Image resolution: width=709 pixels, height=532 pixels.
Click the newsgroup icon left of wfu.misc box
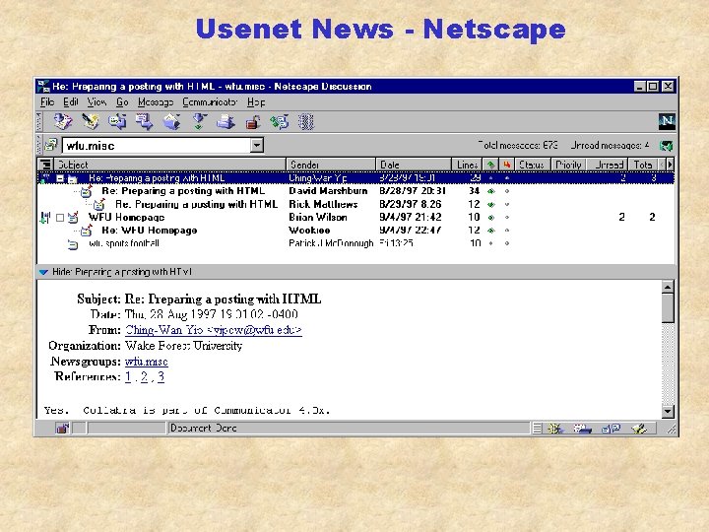51,145
